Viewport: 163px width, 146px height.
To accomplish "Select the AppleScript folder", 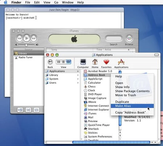I will click(x=93, y=79).
